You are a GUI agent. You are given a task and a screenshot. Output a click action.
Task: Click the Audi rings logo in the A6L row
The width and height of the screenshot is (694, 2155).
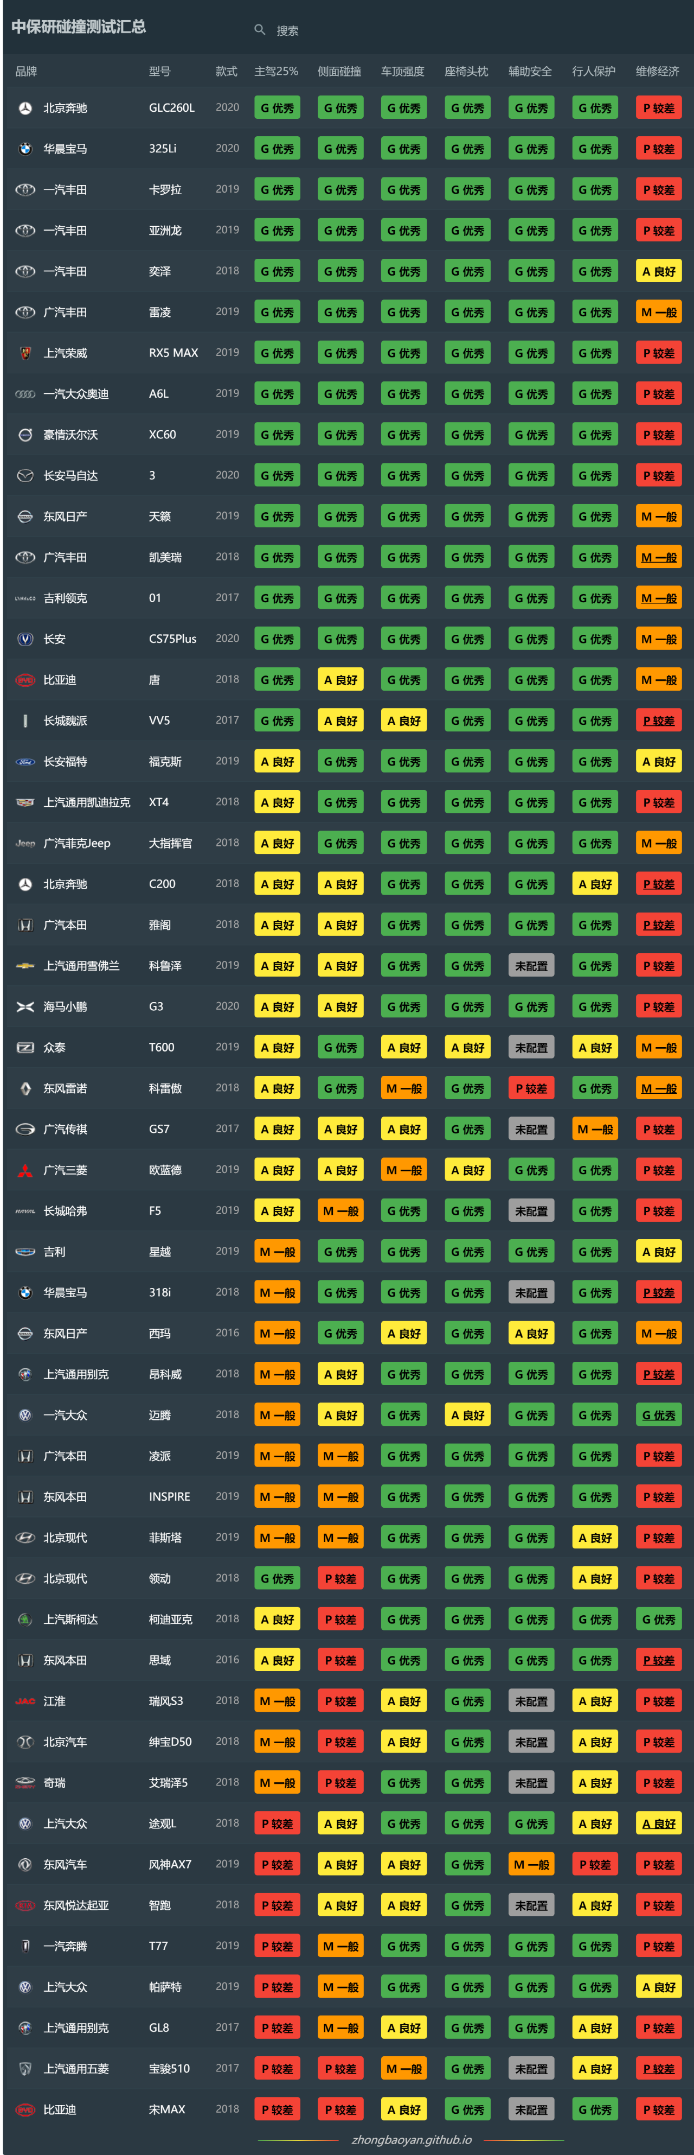pyautogui.click(x=25, y=394)
